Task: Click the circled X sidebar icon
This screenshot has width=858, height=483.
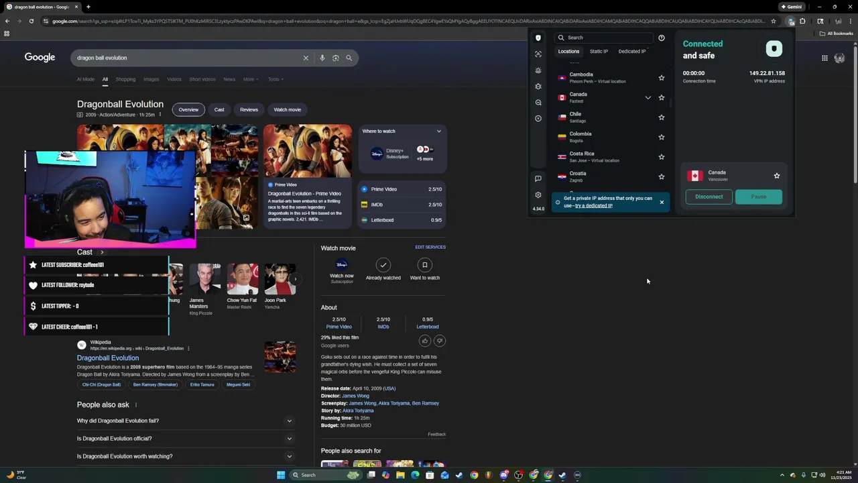Action: pos(538,119)
